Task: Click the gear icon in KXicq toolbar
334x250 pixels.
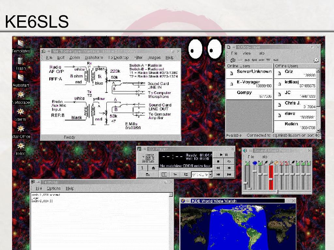Action: point(316,60)
